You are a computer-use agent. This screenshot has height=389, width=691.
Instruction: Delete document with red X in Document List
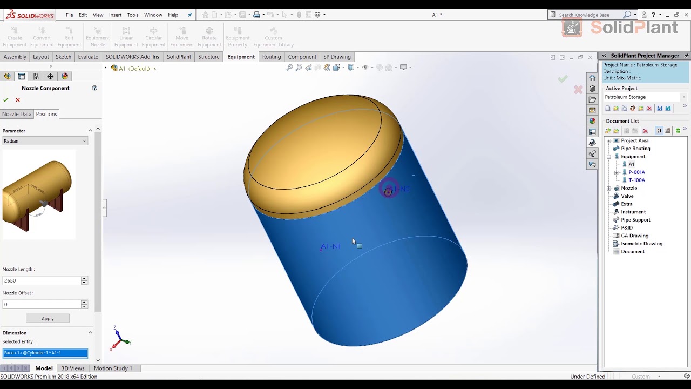pos(645,131)
